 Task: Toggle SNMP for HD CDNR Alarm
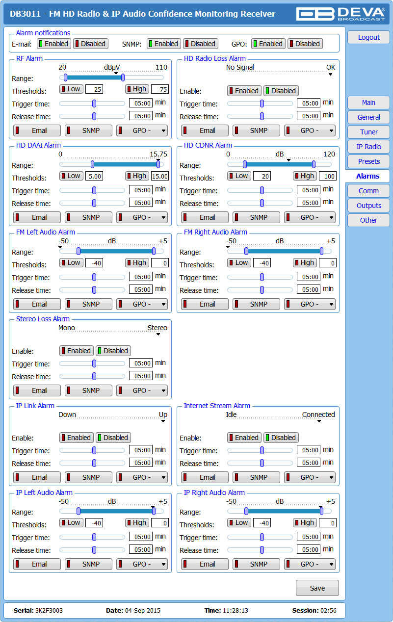256,217
